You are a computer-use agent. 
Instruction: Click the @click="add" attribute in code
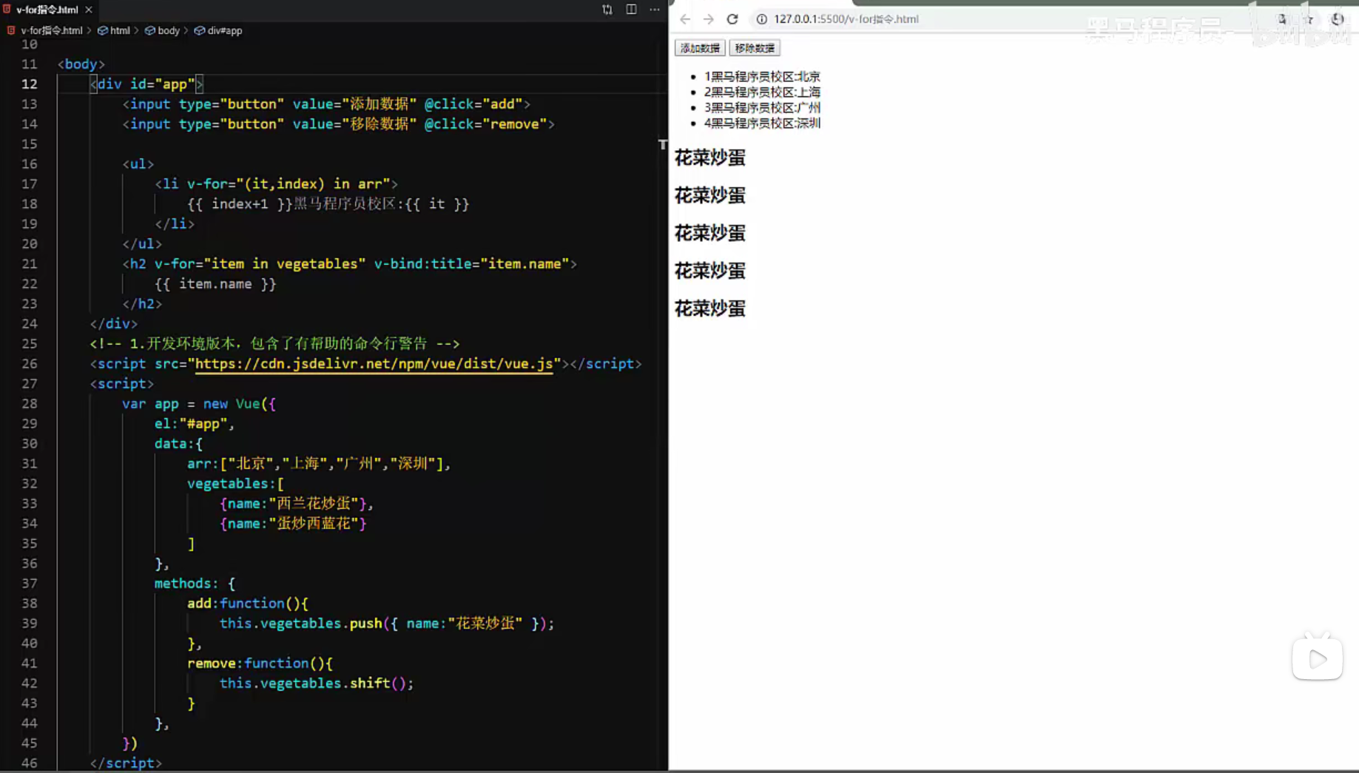[x=473, y=104]
